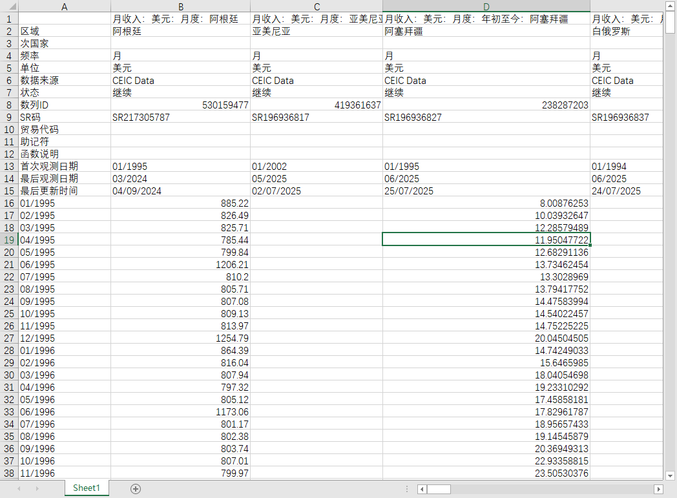This screenshot has height=498, width=677.
Task: Go to next sheet with tab navigation arrow
Action: click(37, 488)
